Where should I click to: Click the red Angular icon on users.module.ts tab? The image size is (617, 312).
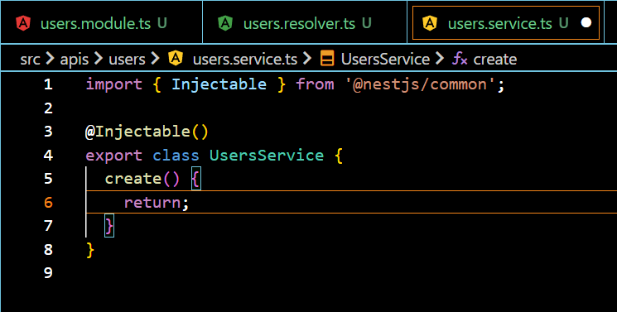coord(23,24)
